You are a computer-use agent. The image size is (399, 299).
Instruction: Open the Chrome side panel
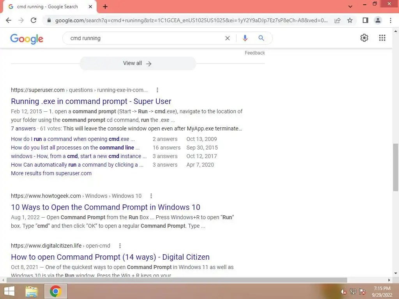click(365, 20)
